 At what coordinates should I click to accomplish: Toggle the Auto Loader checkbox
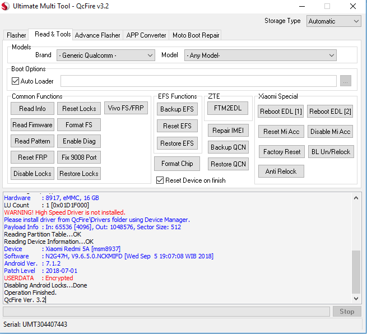pos(16,81)
